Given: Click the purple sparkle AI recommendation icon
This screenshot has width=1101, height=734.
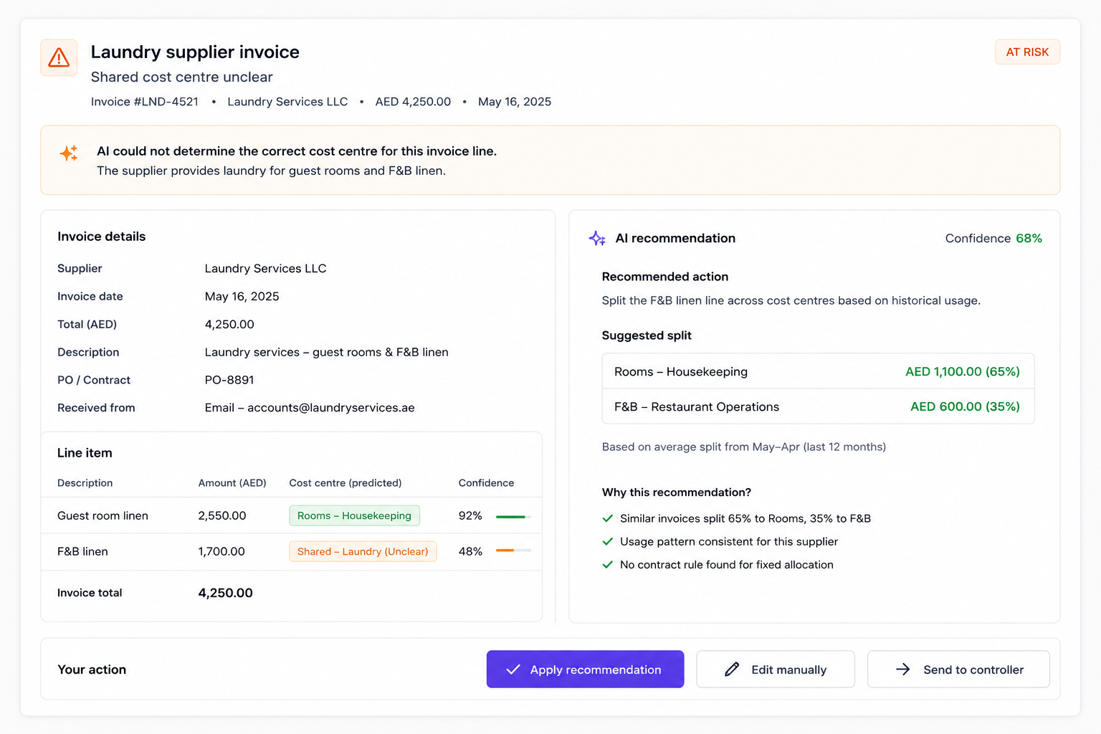Looking at the screenshot, I should [x=597, y=239].
